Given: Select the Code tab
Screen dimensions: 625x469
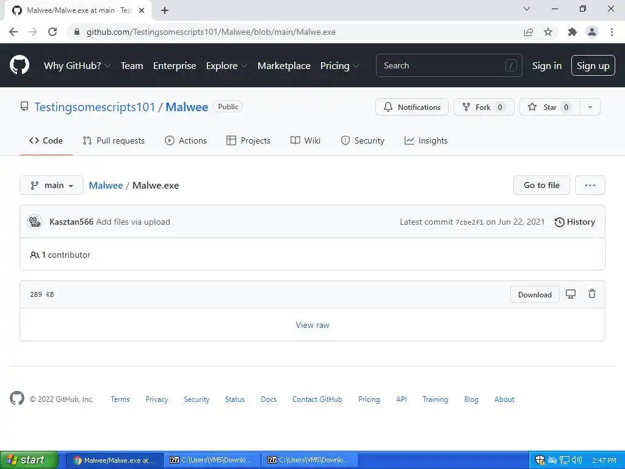Looking at the screenshot, I should 46,140.
